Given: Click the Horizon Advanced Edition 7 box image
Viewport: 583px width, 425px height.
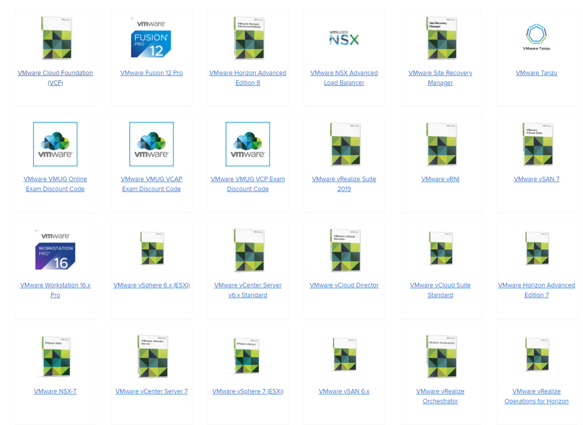Looking at the screenshot, I should (537, 248).
